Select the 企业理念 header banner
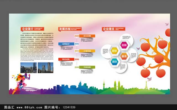 click(x=114, y=29)
